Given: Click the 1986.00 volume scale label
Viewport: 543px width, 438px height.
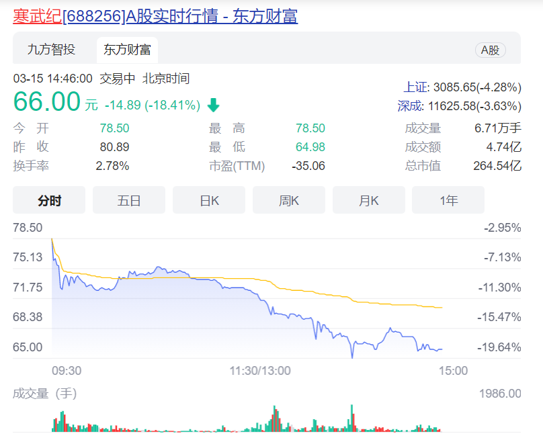Looking at the screenshot, I should pyautogui.click(x=500, y=394).
